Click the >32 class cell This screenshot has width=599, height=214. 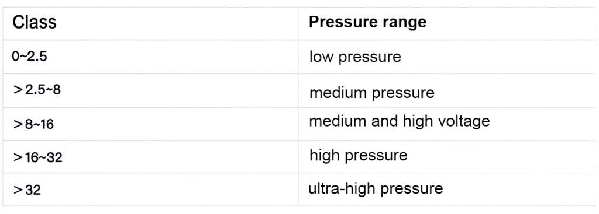pos(150,190)
